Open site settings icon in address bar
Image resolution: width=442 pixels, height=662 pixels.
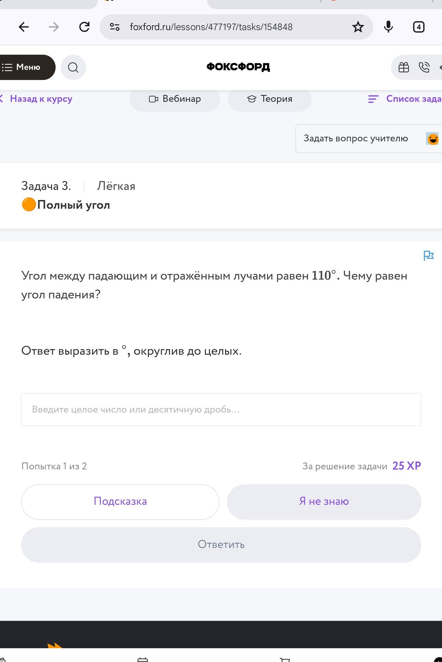(x=115, y=27)
